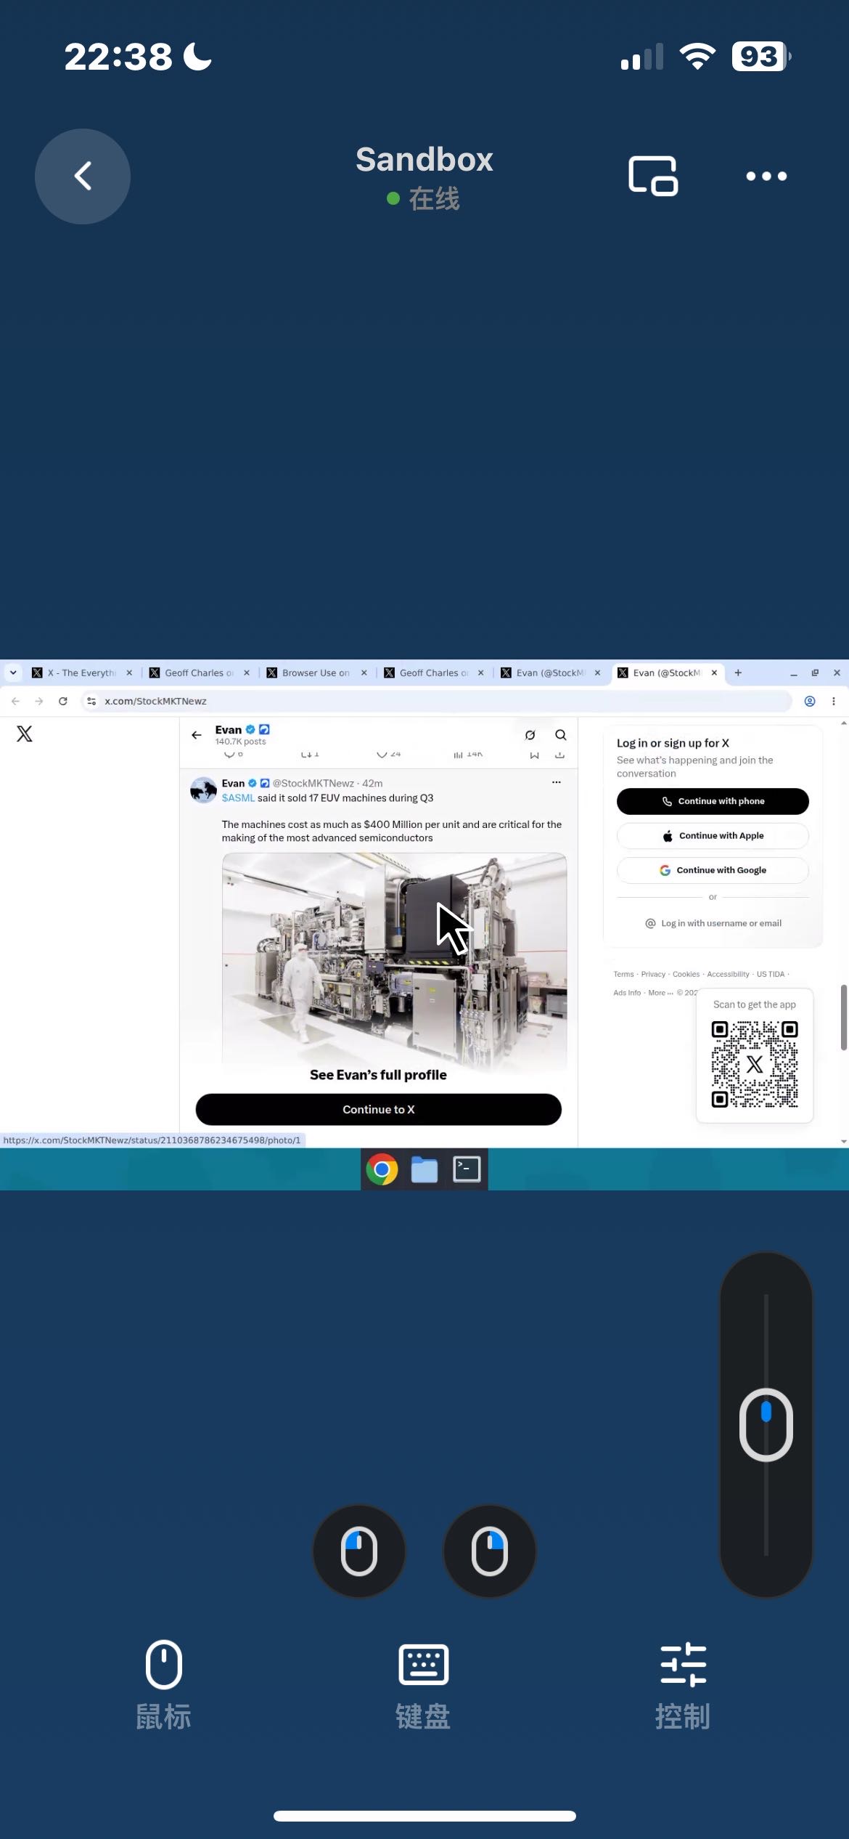Open the Chrome profile icon

810,701
